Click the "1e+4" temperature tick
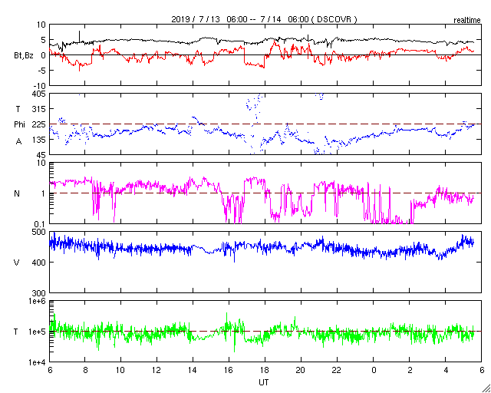The width and height of the screenshot is (491, 393). tap(38, 362)
